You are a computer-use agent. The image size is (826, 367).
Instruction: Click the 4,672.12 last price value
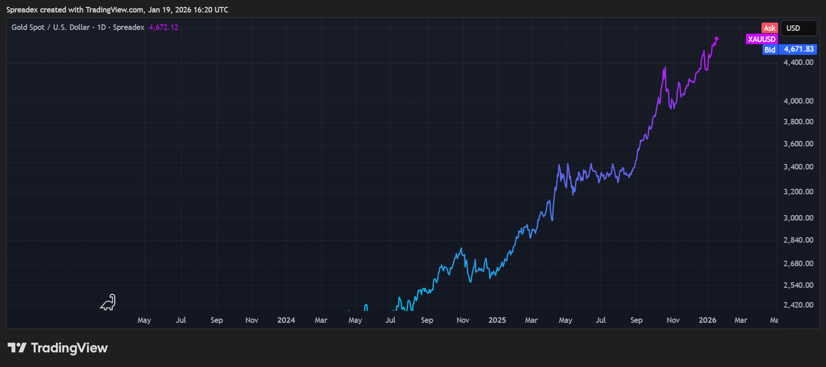[164, 27]
